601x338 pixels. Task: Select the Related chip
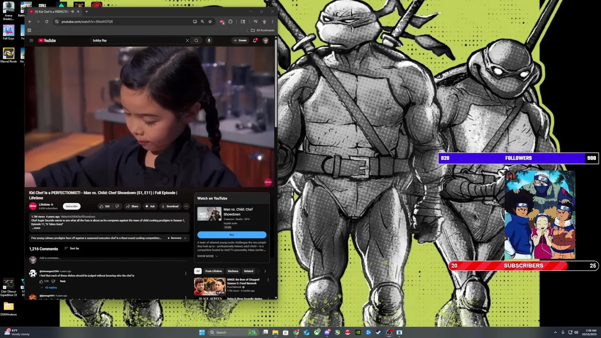[x=248, y=271]
